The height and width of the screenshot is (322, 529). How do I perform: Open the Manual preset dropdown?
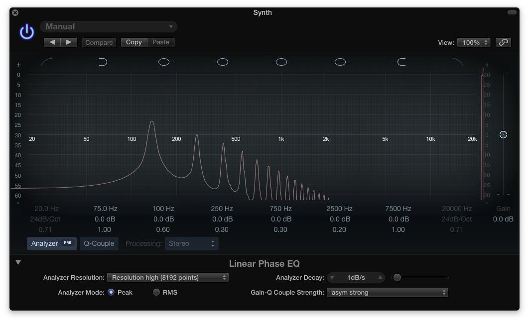[x=109, y=27]
